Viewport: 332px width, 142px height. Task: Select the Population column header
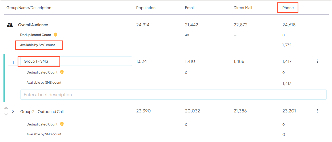click(x=146, y=8)
